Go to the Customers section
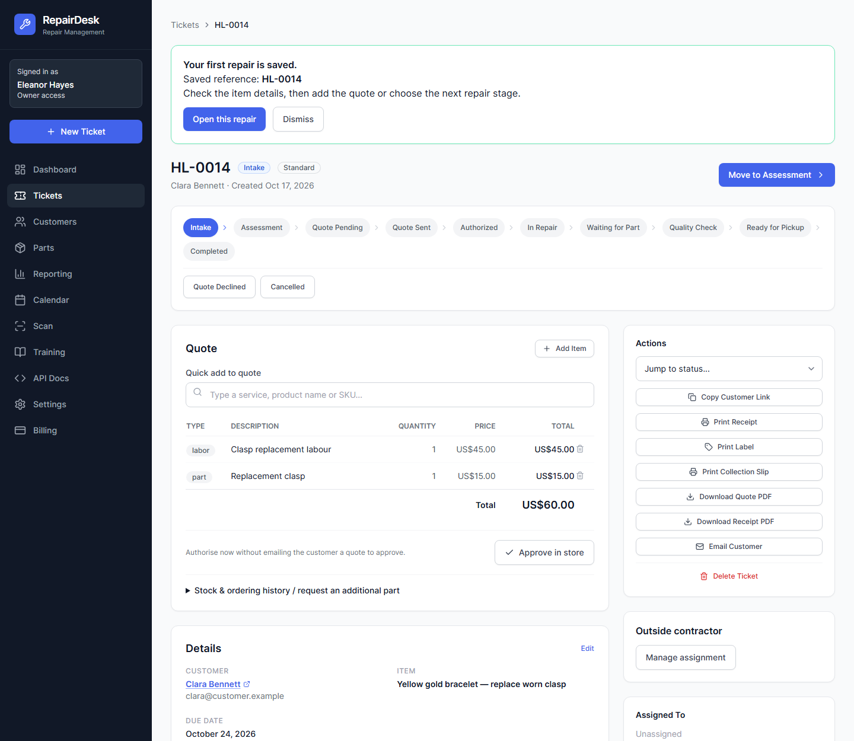This screenshot has height=741, width=854. coord(76,222)
